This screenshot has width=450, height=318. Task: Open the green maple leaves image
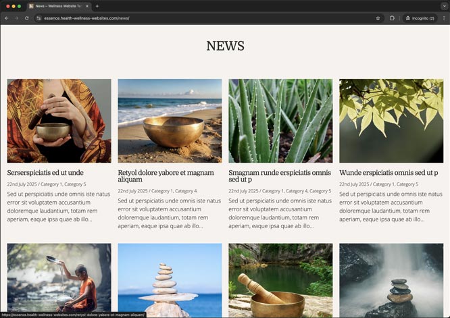coord(391,121)
